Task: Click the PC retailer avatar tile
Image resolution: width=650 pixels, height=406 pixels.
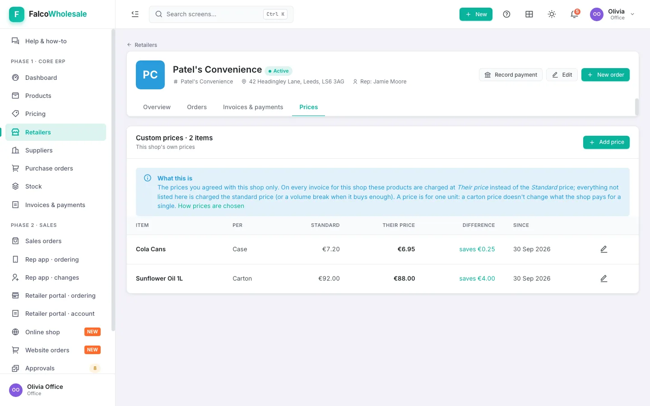Action: pyautogui.click(x=150, y=75)
